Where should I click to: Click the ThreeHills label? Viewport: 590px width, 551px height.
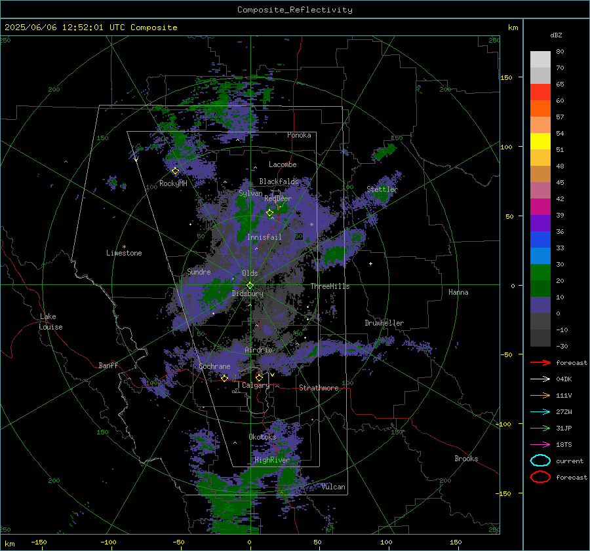[330, 286]
